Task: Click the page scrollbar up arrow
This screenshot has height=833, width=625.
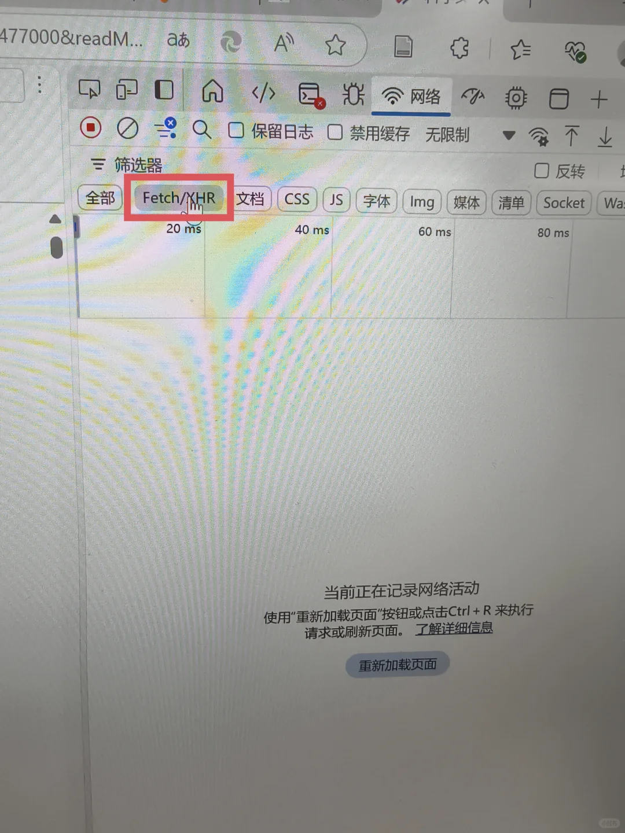Action: (x=55, y=219)
